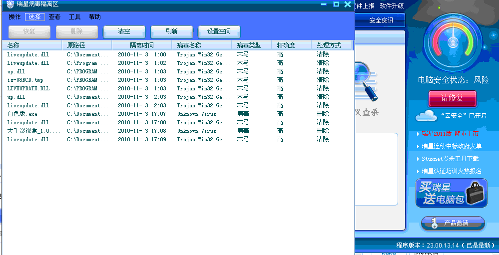The width and height of the screenshot is (499, 255).
Task: Click Unknown Virus in the 白色版.exe row
Action: pyautogui.click(x=196, y=114)
